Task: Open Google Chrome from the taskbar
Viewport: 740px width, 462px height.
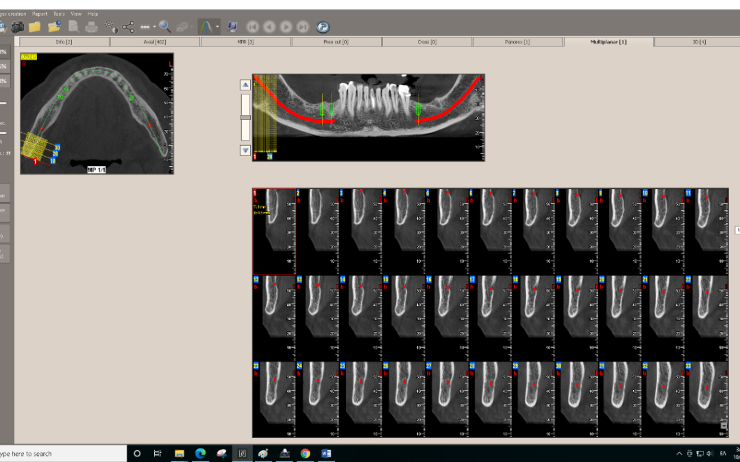Action: [305, 453]
